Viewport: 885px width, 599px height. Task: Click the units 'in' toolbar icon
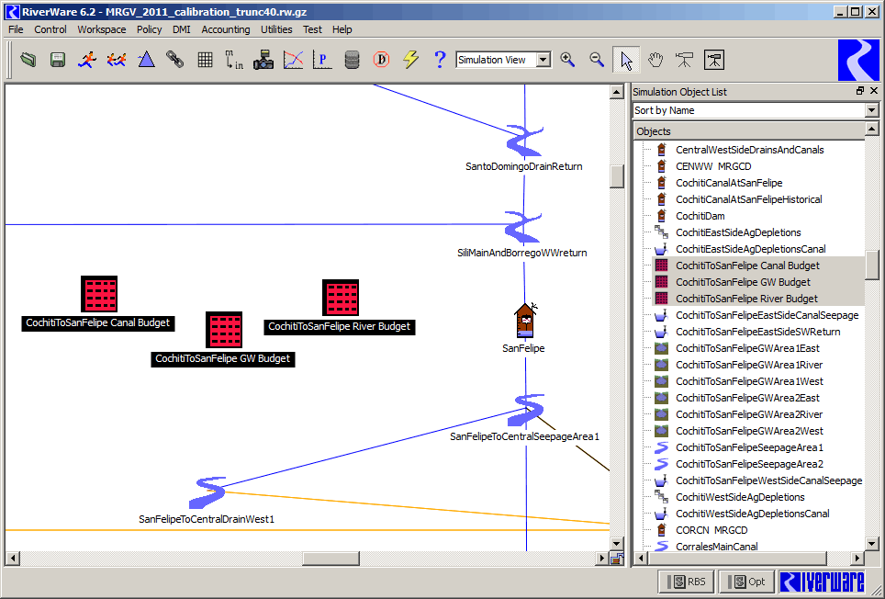(x=234, y=60)
